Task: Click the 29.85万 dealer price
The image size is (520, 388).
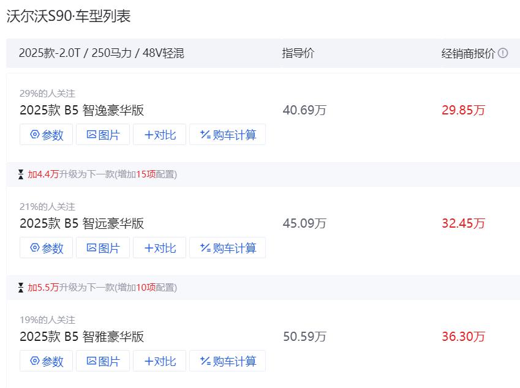Action: point(463,110)
